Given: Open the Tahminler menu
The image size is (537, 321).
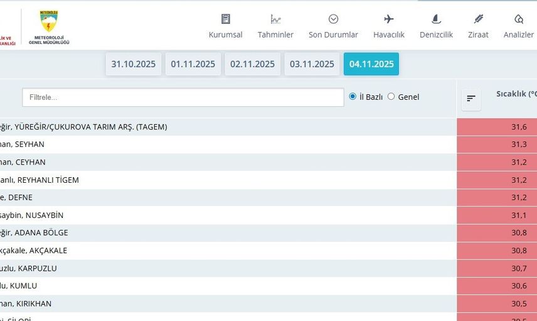Looking at the screenshot, I should (x=275, y=35).
